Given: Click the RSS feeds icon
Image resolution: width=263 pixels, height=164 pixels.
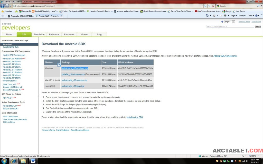Looking at the screenshot, I should click(214, 16).
